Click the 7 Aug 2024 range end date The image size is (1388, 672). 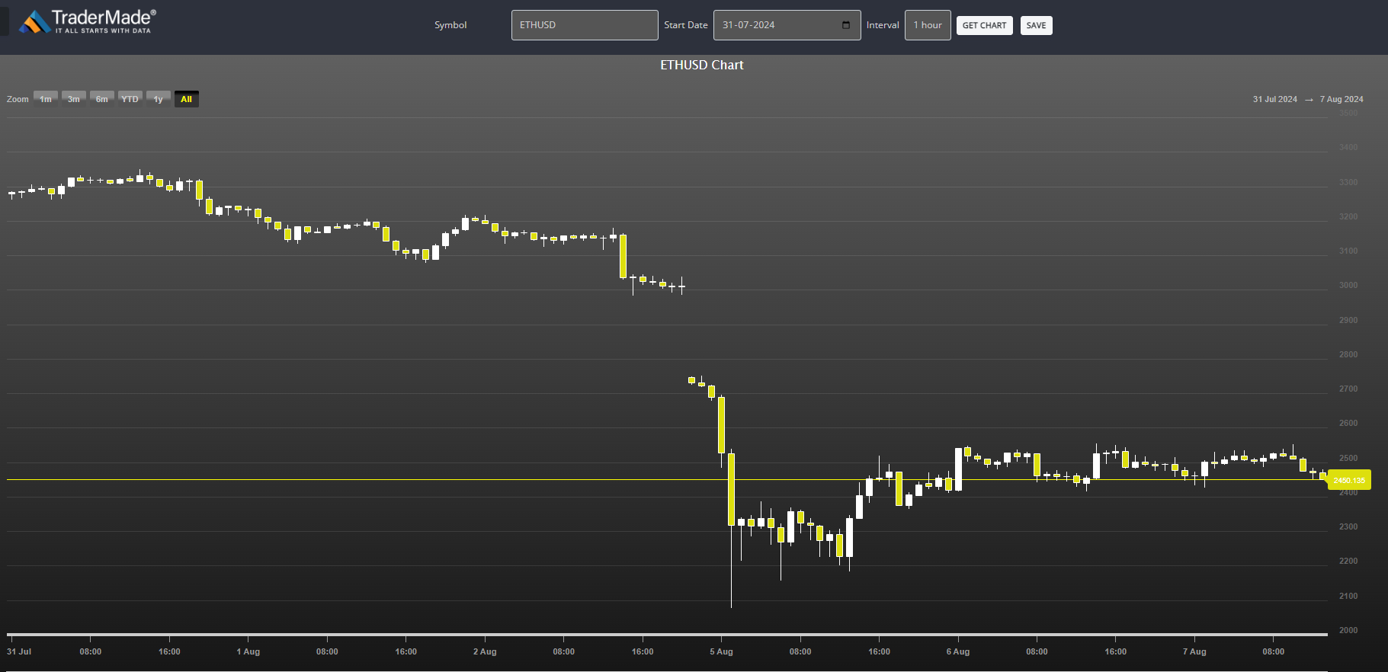(1342, 99)
